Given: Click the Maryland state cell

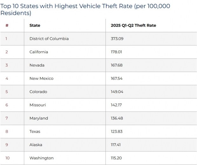Looking at the screenshot, I should point(39,118).
